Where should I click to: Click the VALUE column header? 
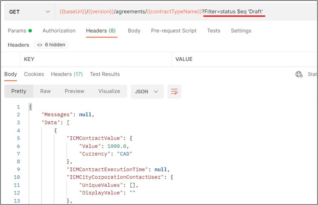click(x=184, y=59)
